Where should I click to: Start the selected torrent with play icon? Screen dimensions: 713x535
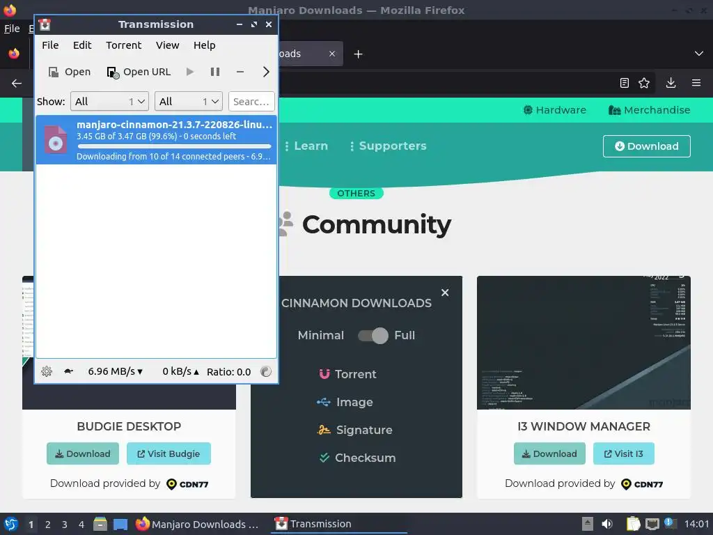(190, 72)
